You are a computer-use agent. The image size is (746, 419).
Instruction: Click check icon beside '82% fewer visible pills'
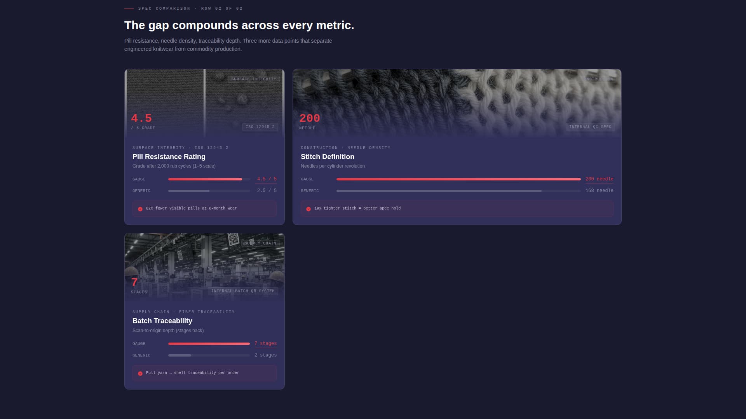(140, 209)
